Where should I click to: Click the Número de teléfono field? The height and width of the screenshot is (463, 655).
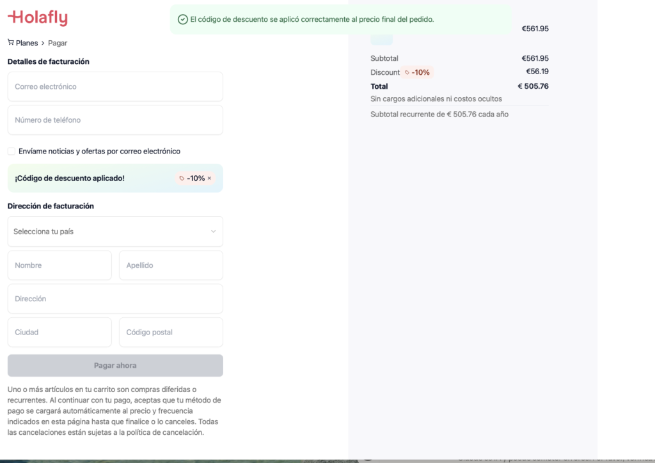(x=115, y=120)
